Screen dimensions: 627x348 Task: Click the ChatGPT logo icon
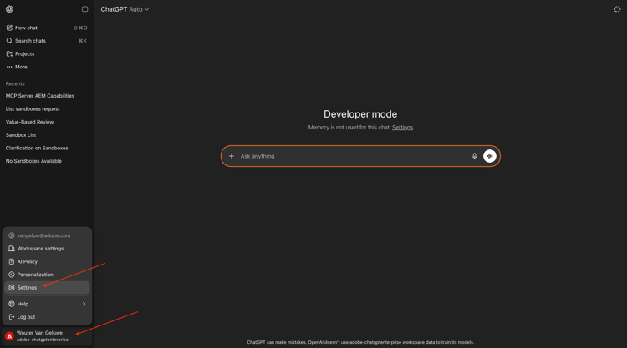(9, 9)
